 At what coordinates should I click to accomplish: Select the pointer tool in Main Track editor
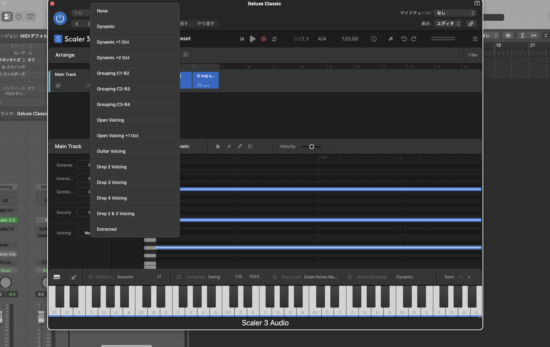pos(218,147)
